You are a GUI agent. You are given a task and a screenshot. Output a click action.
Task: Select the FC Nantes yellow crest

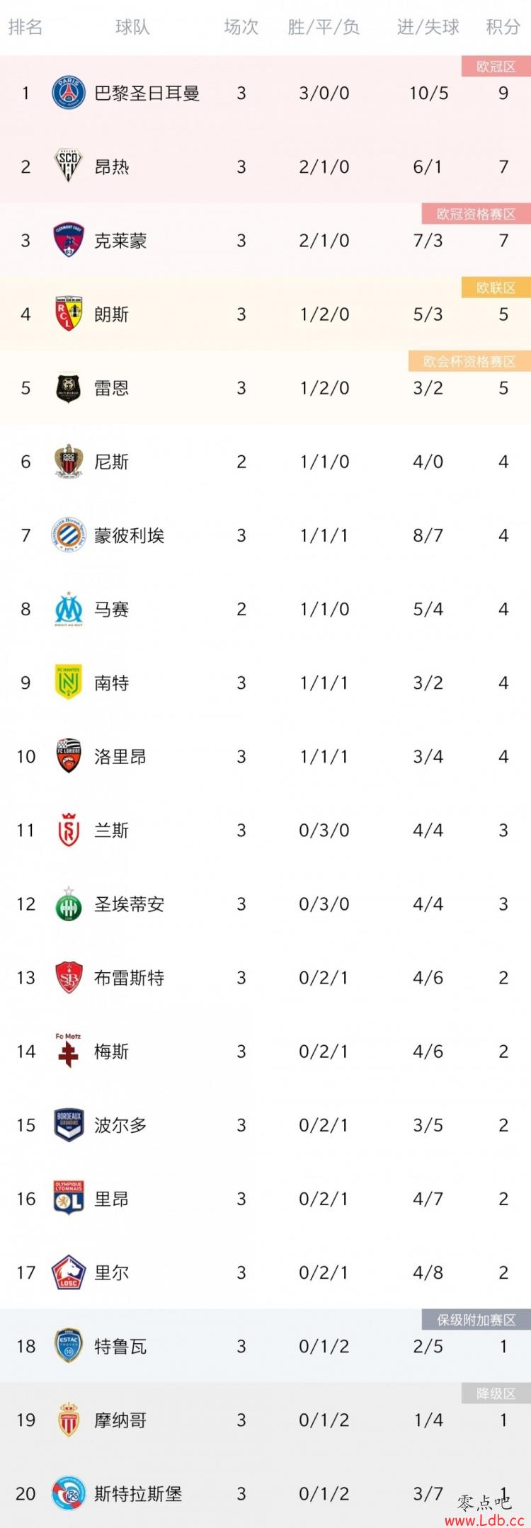pyautogui.click(x=69, y=683)
